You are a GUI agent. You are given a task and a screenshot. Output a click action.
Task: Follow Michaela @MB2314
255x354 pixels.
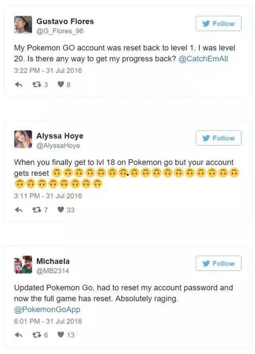(218, 263)
